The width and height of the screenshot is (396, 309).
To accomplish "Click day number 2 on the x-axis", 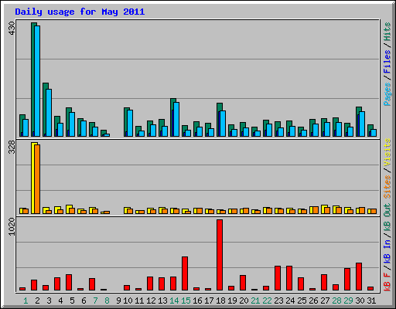I will pyautogui.click(x=37, y=301).
